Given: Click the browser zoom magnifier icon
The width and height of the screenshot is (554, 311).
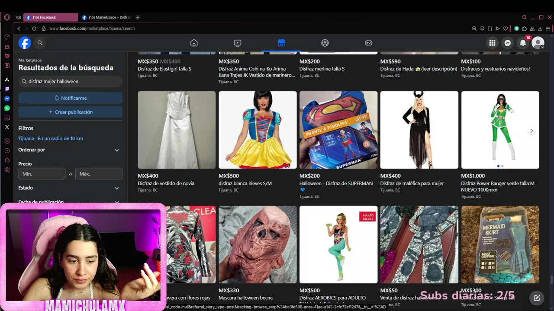Looking at the screenshot, I should [x=474, y=29].
